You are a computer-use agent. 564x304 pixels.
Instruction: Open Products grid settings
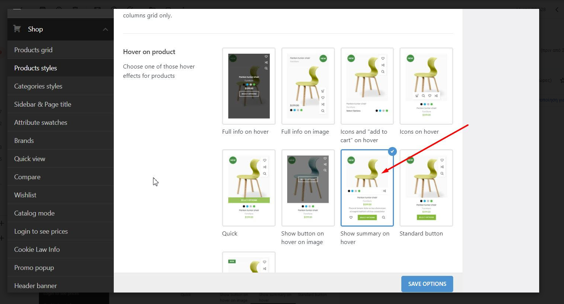point(60,50)
